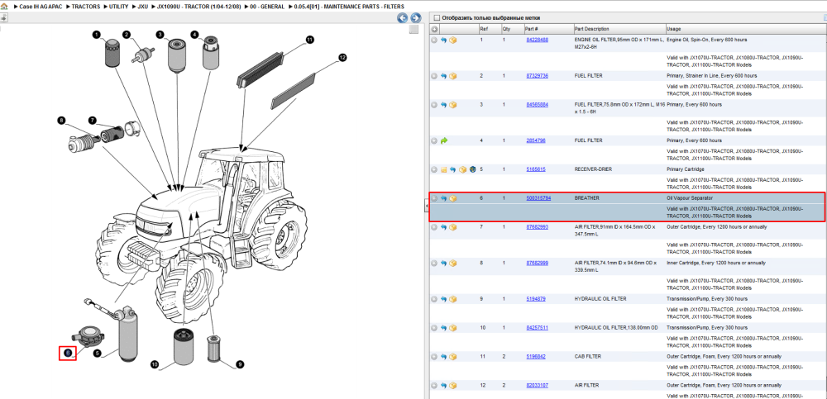The image size is (827, 399).
Task: Click the blue arrow in RECEIVER-DRIER row
Action: point(453,169)
